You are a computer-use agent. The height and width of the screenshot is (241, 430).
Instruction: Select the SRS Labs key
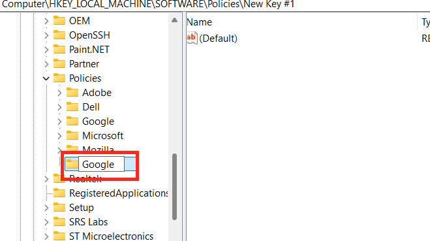point(88,222)
